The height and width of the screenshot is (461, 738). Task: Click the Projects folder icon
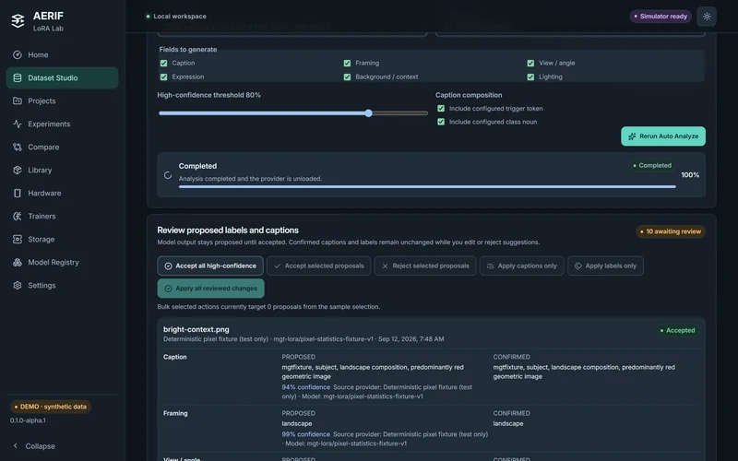point(18,101)
